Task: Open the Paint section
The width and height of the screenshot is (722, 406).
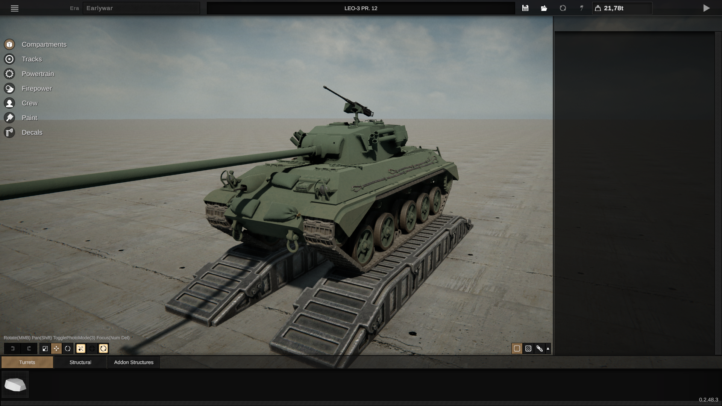Action: 29,118
